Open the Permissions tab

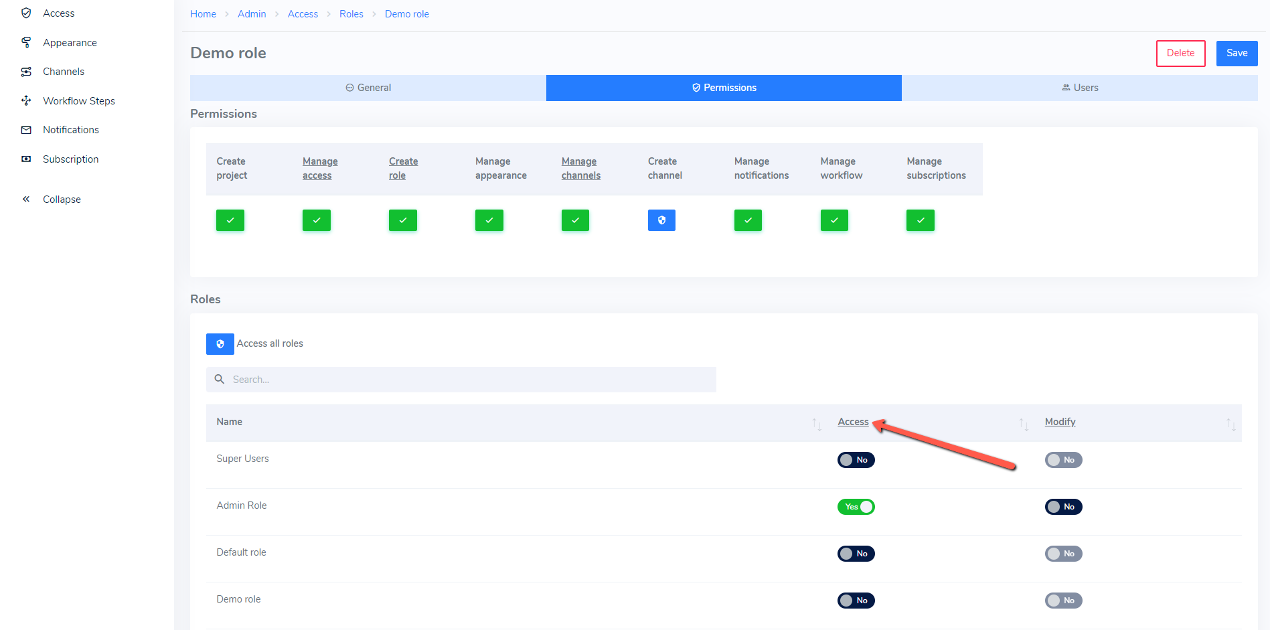(x=724, y=88)
